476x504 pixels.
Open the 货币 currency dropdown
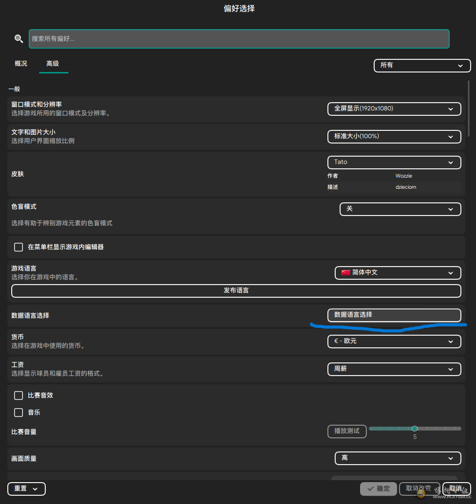394,342
